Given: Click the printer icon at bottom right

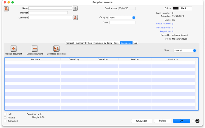Looking at the screenshot, I should 198,121.
